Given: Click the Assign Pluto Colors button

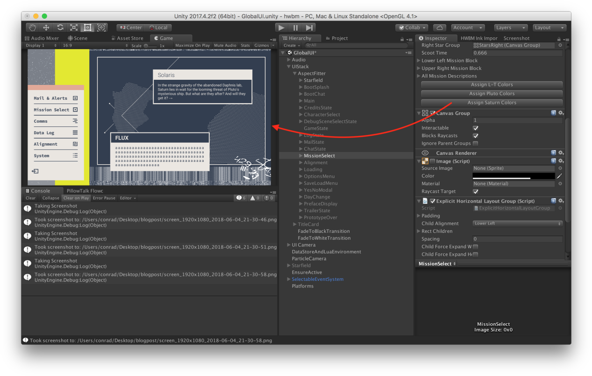Looking at the screenshot, I should [492, 94].
